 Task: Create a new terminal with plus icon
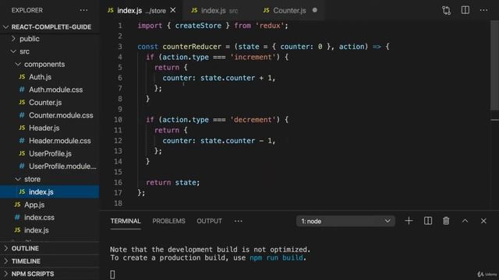tap(409, 221)
